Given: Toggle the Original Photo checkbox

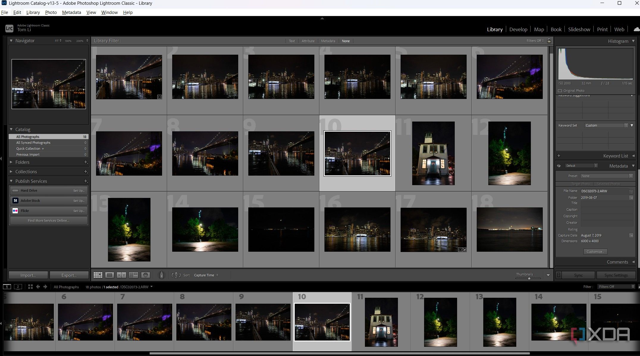Looking at the screenshot, I should point(560,91).
